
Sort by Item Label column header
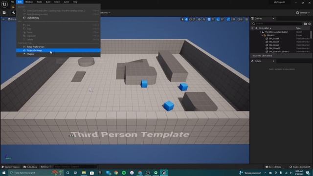tap(265, 28)
